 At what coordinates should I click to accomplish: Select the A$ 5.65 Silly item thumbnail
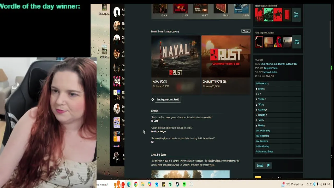click(x=180, y=9)
